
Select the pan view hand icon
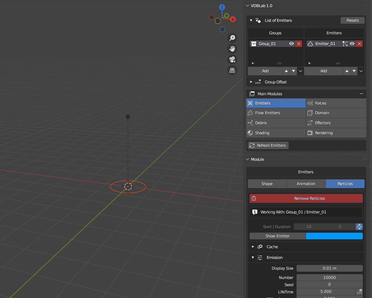coord(232,49)
